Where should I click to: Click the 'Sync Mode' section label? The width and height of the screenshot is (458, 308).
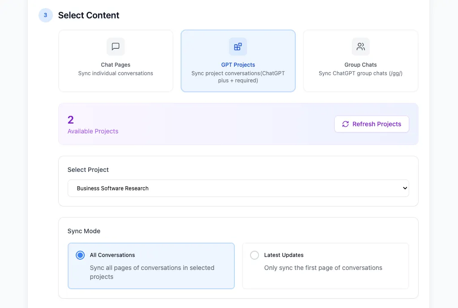[x=84, y=231]
